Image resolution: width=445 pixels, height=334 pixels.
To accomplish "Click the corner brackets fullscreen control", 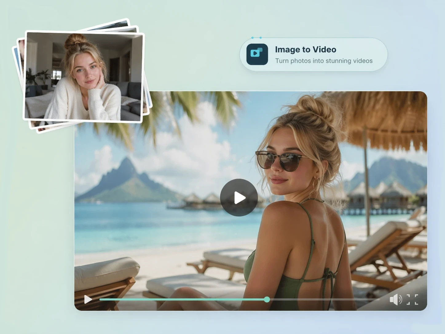I will [x=412, y=300].
